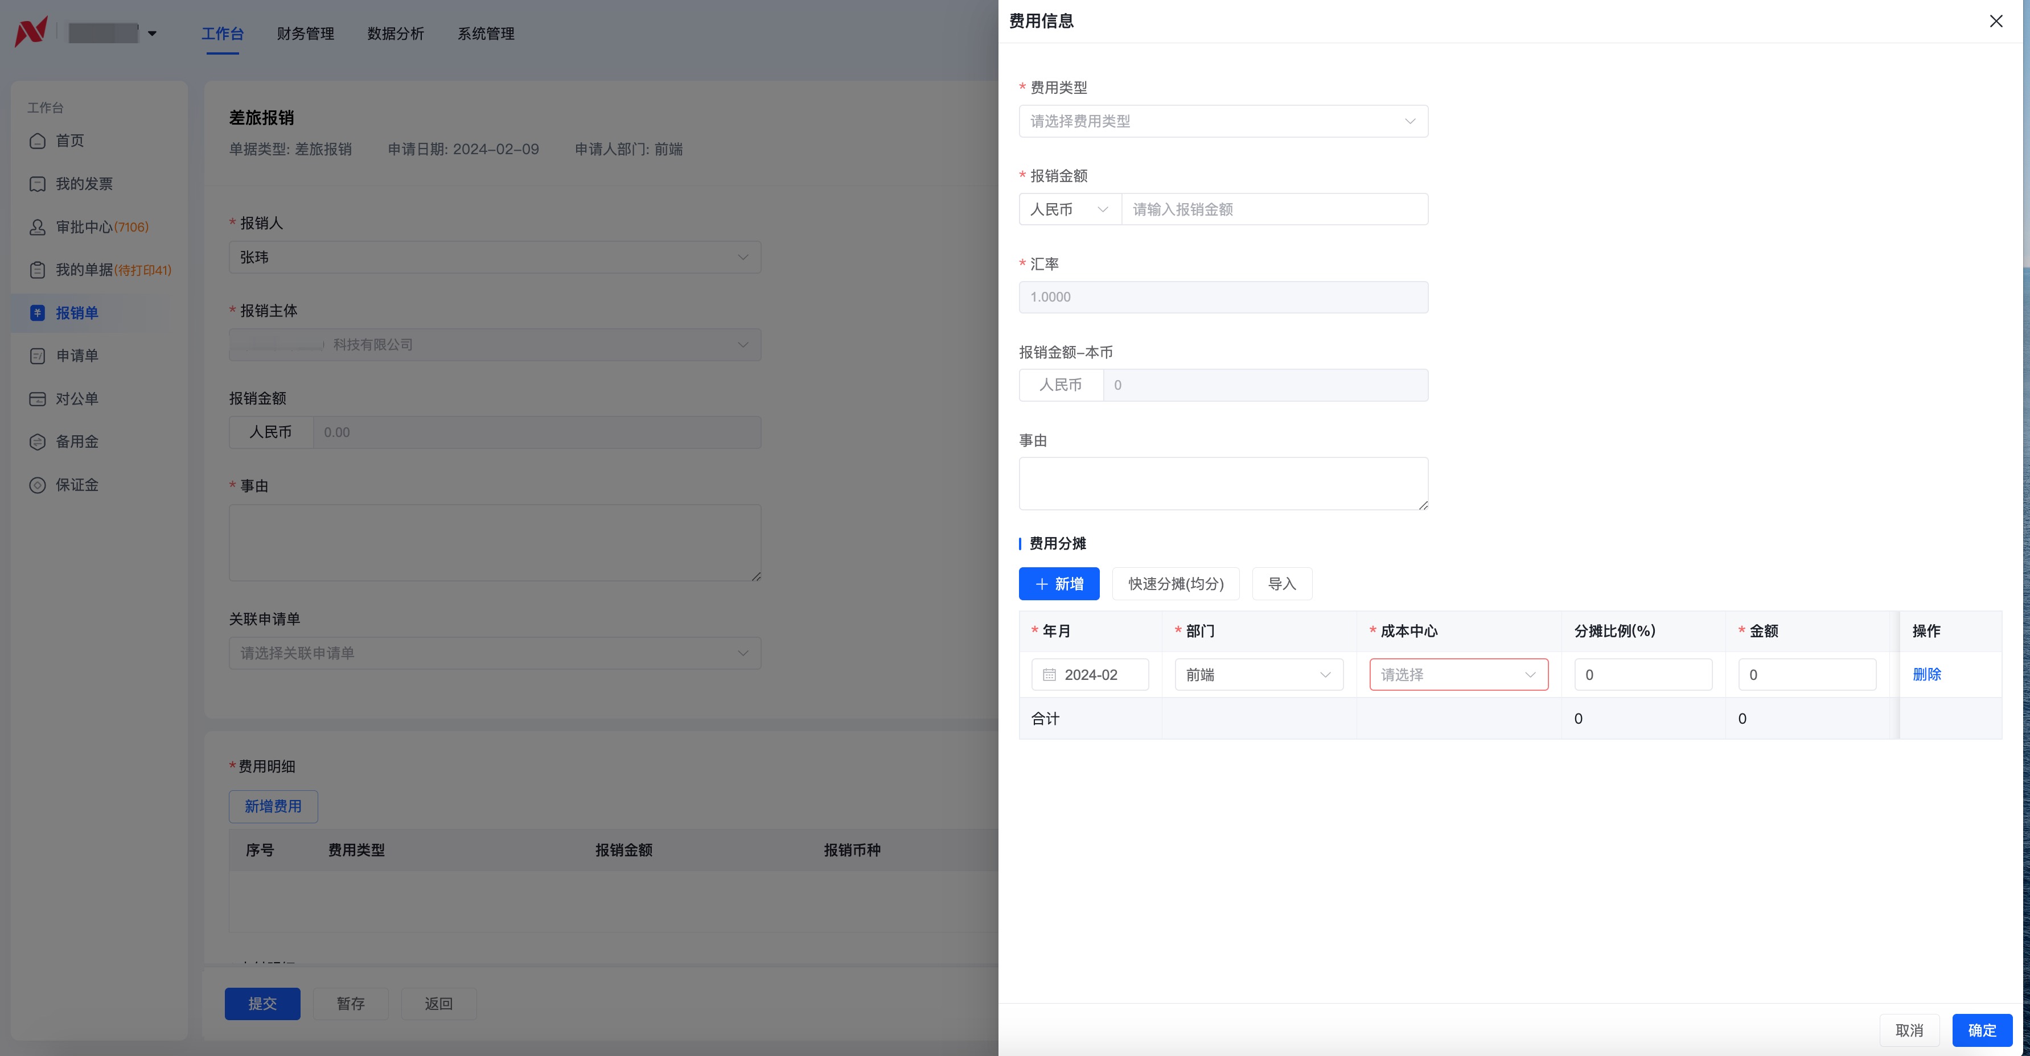Click the 我的发票 invoice icon
Viewport: 2030px width, 1056px height.
(37, 184)
